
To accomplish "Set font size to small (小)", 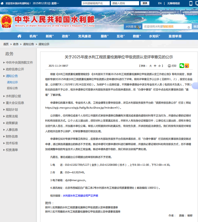I will (159, 66).
